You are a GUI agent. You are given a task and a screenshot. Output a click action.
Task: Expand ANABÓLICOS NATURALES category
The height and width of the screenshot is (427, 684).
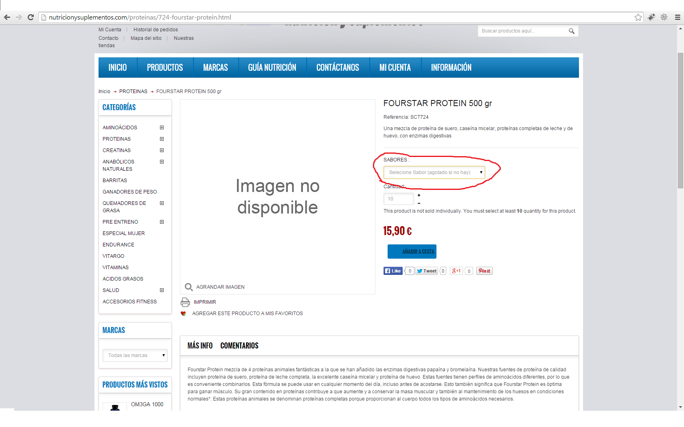point(162,162)
